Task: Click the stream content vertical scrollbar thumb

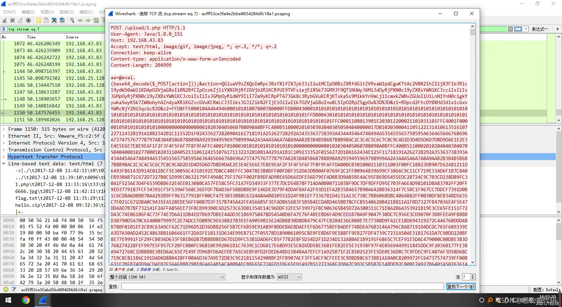Action: (472, 32)
